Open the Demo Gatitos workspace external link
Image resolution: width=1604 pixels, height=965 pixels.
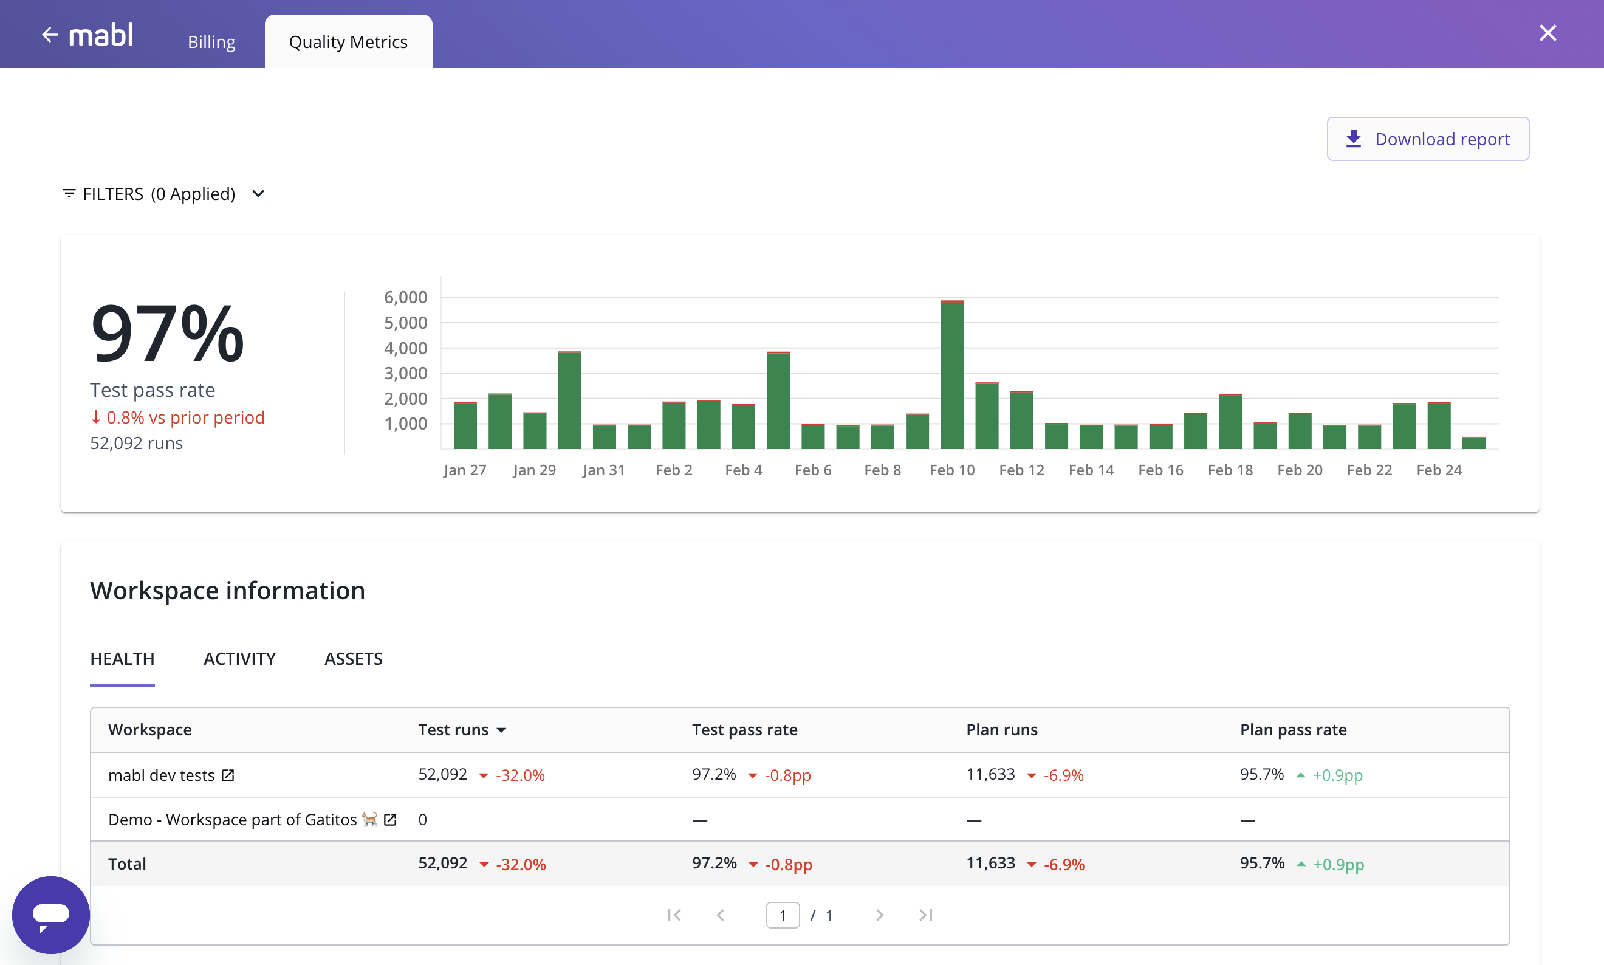point(390,819)
